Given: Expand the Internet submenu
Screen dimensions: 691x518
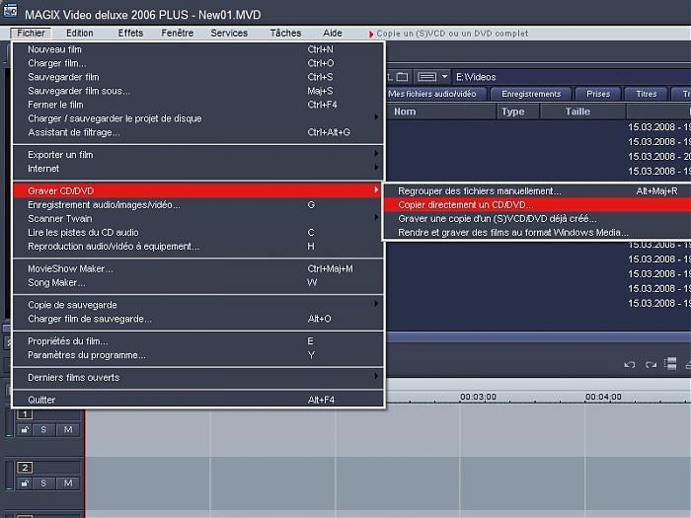Looking at the screenshot, I should tap(198, 169).
